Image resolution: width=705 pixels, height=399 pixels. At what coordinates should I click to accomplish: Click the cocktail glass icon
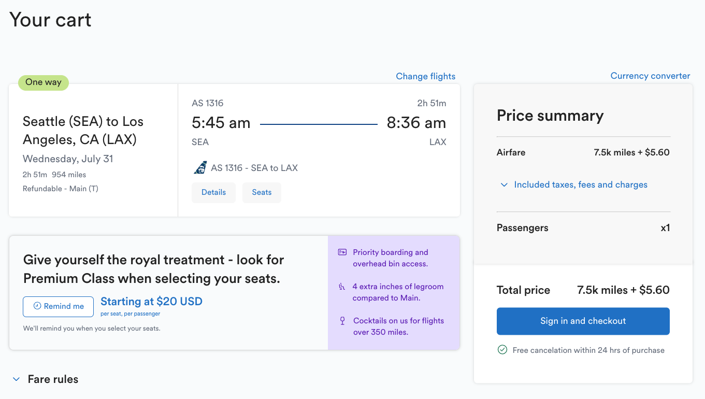(342, 321)
